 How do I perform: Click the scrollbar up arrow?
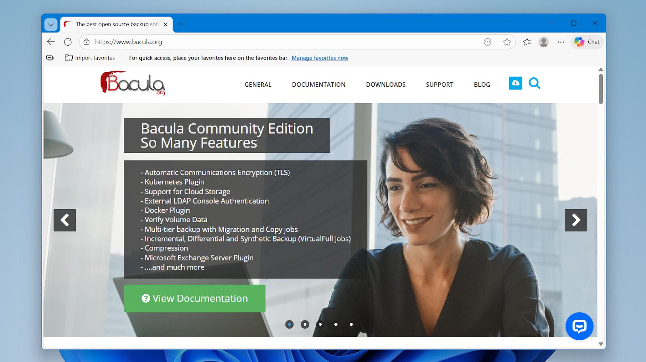pyautogui.click(x=601, y=70)
